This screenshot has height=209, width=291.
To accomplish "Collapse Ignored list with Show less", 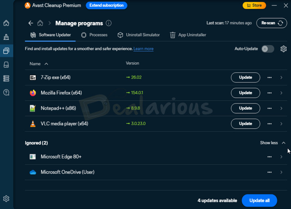I will click(273, 143).
